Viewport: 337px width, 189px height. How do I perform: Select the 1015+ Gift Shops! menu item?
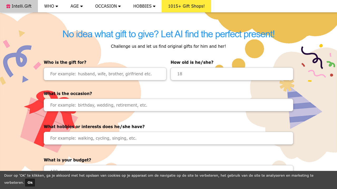point(186,6)
